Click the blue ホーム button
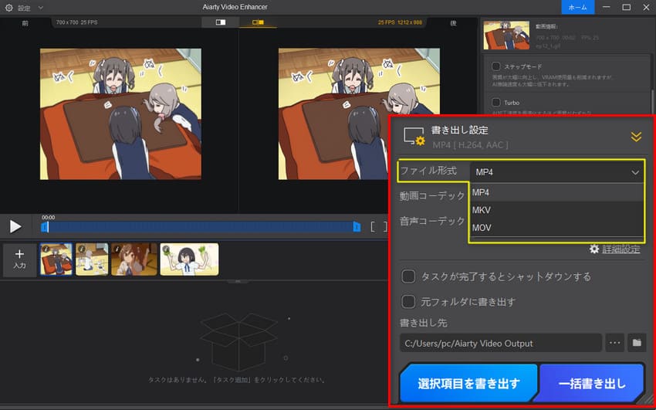 (578, 7)
